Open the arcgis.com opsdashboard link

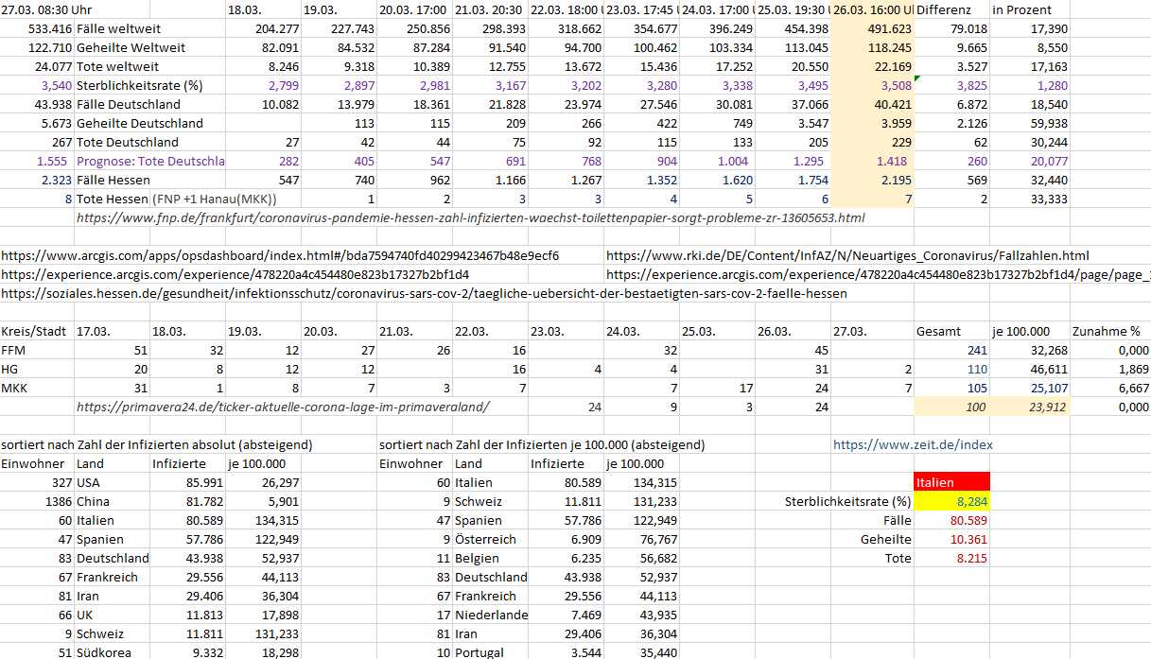click(280, 255)
